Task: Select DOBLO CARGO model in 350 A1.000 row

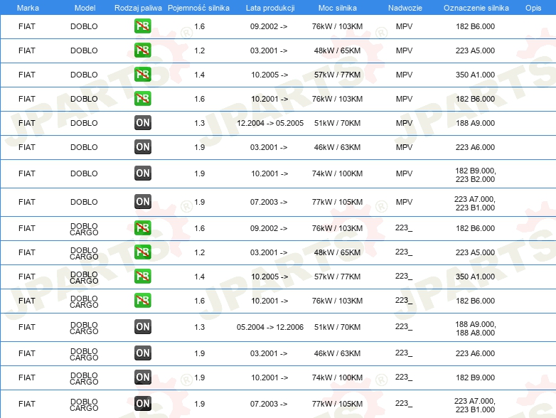Action: tap(84, 277)
